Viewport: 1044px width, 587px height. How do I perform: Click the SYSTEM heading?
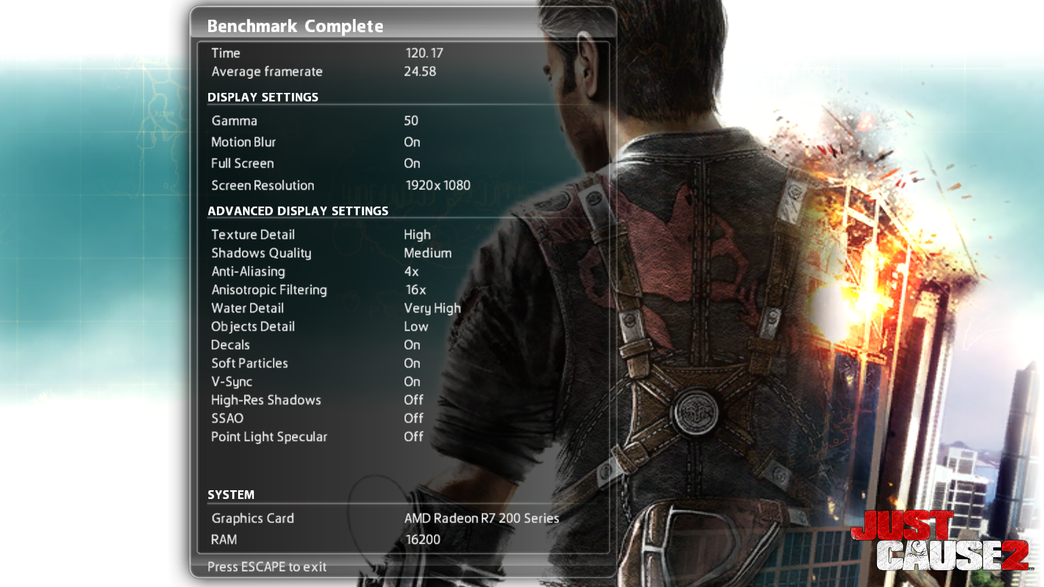click(x=231, y=495)
